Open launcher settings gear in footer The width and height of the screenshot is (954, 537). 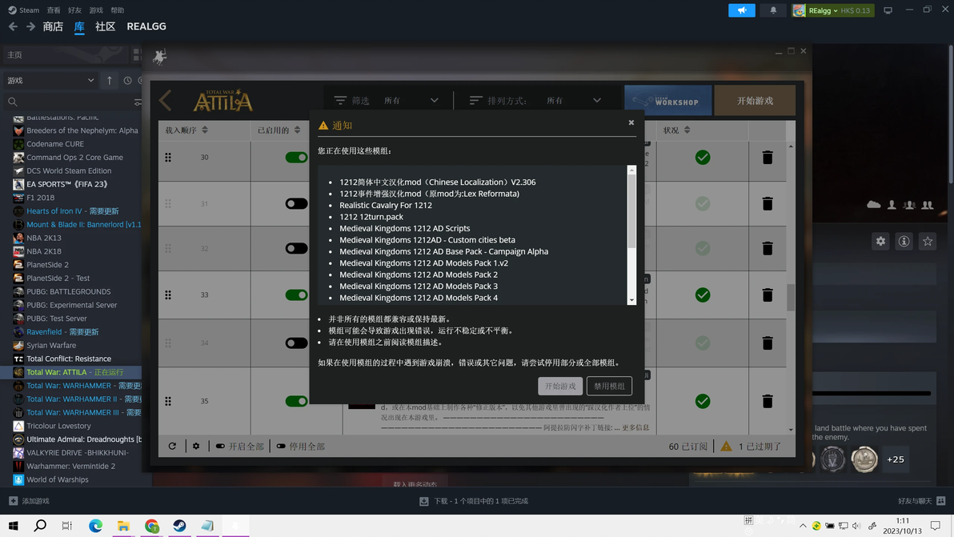point(196,447)
